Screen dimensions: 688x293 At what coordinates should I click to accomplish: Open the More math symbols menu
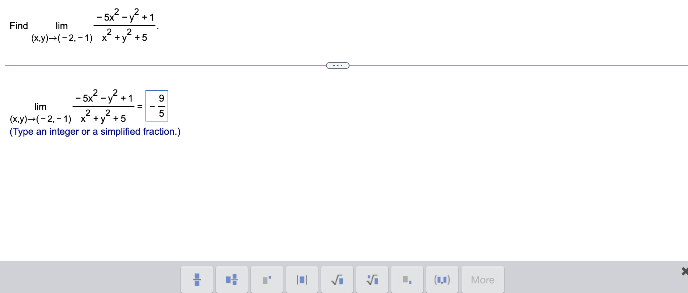pos(482,280)
